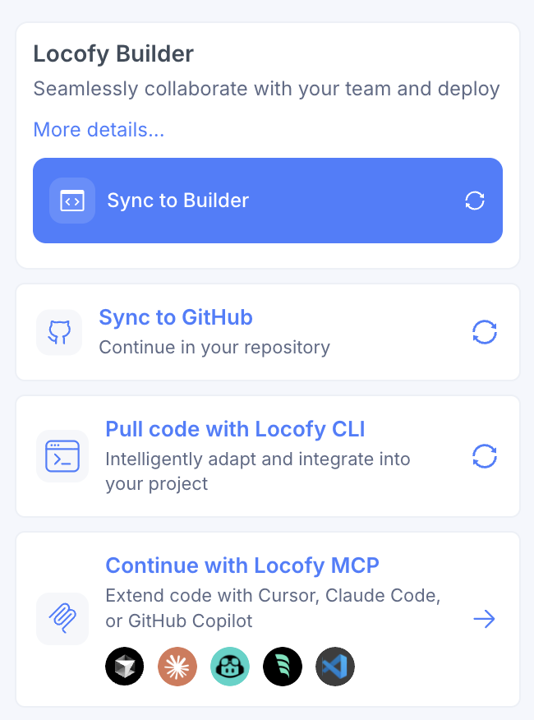Image resolution: width=534 pixels, height=720 pixels.
Task: Click the GitHub octocat icon
Action: [x=59, y=332]
